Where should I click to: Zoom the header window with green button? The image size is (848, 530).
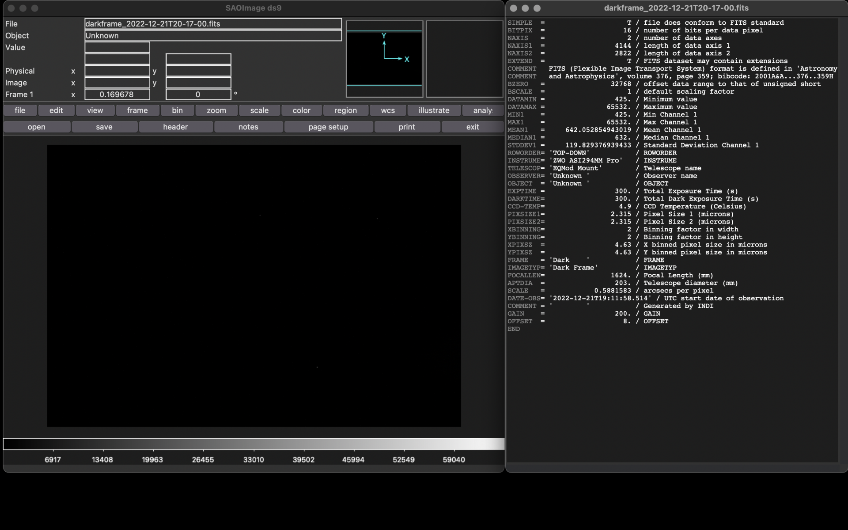pos(537,8)
